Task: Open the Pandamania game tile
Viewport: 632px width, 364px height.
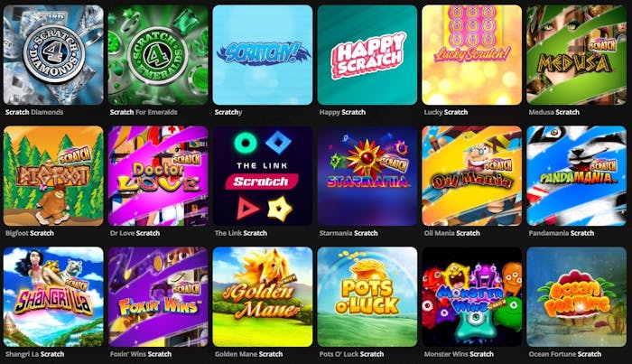Action: pos(576,176)
